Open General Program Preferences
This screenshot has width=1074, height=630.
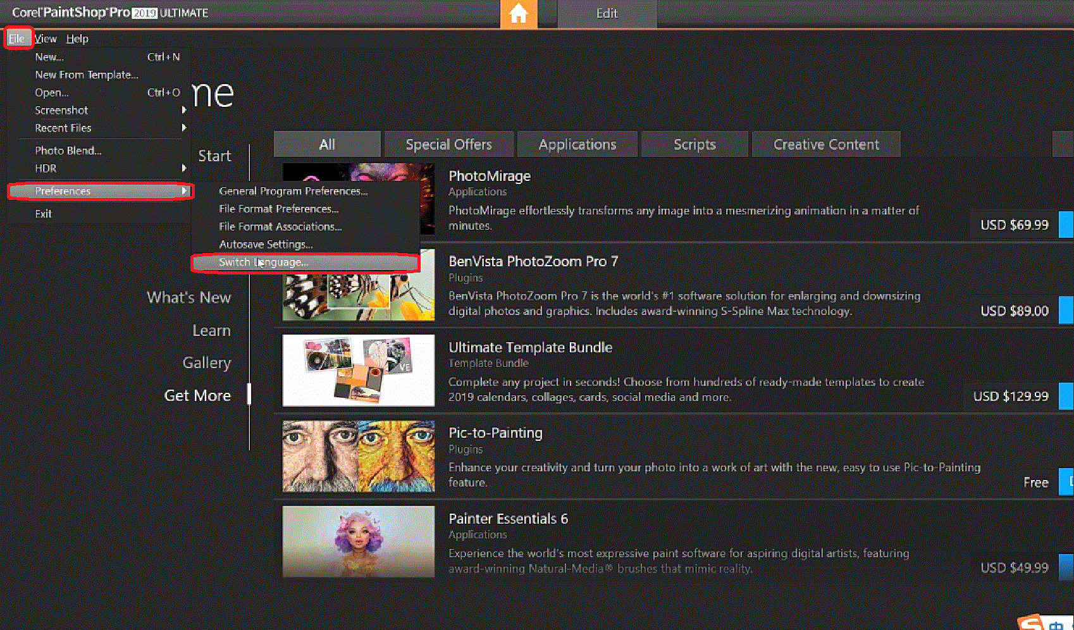293,191
